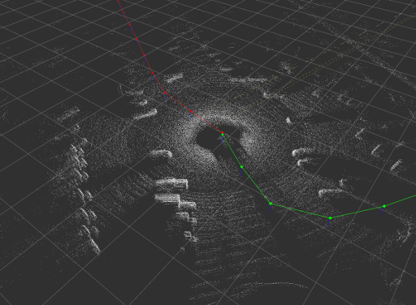Click the blue axis tick under lowest green waypoint
Screen dimensions: 416x305
coord(328,223)
